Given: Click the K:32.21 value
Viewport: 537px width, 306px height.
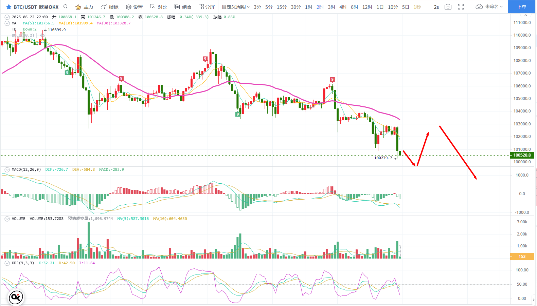Looking at the screenshot, I should [47, 263].
